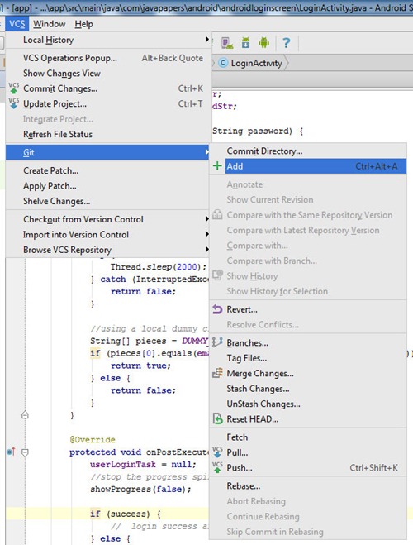Select Merge Changes...
The image size is (413, 545).
click(x=308, y=373)
